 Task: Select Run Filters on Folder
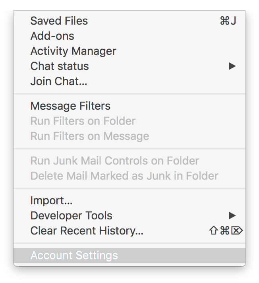[x=129, y=121]
